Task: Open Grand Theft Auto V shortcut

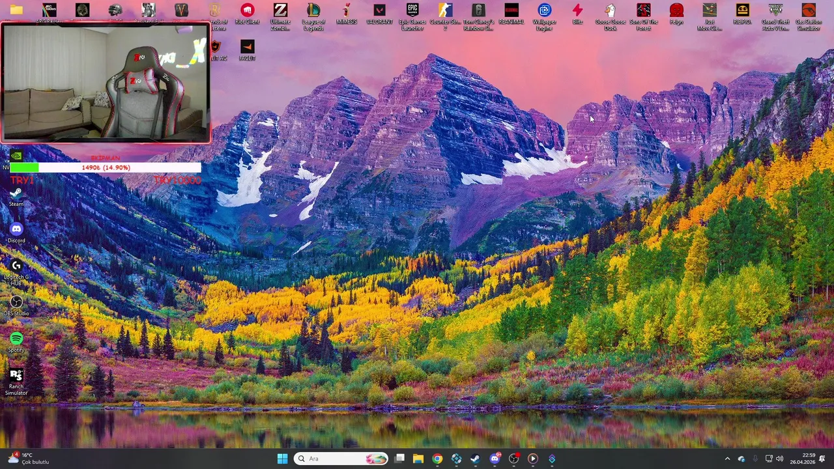Action: click(775, 17)
